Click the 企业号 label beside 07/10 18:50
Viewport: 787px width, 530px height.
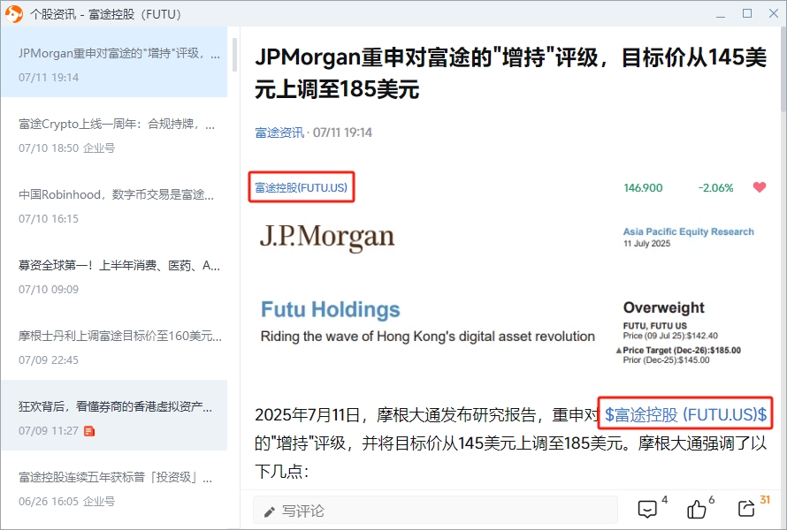[99, 148]
